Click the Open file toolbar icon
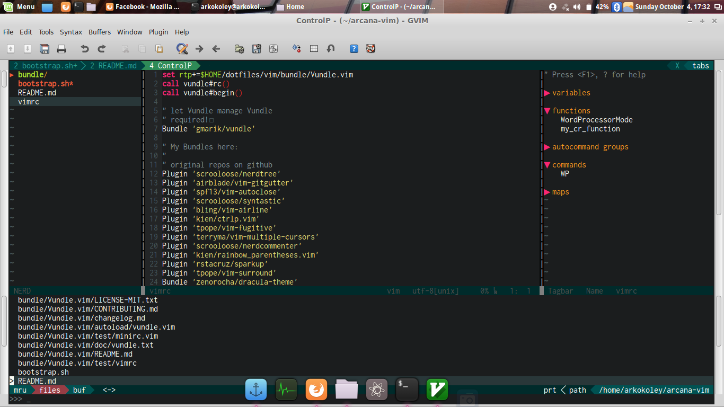The image size is (724, 407). click(11, 49)
